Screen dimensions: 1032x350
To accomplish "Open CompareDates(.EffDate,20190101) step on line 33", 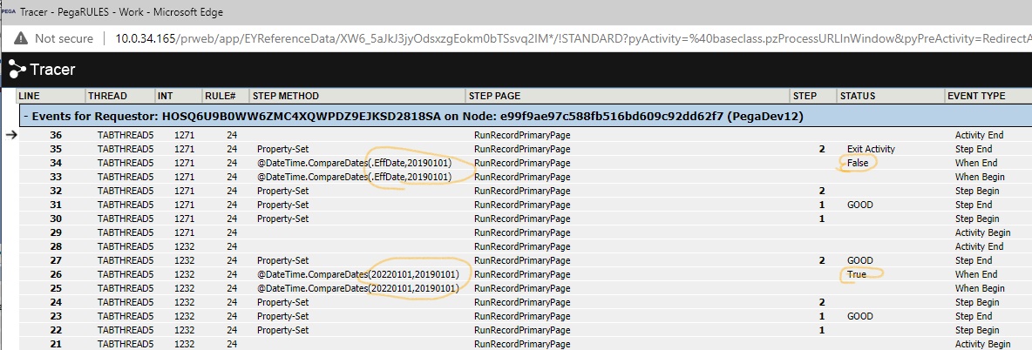I will (x=354, y=177).
